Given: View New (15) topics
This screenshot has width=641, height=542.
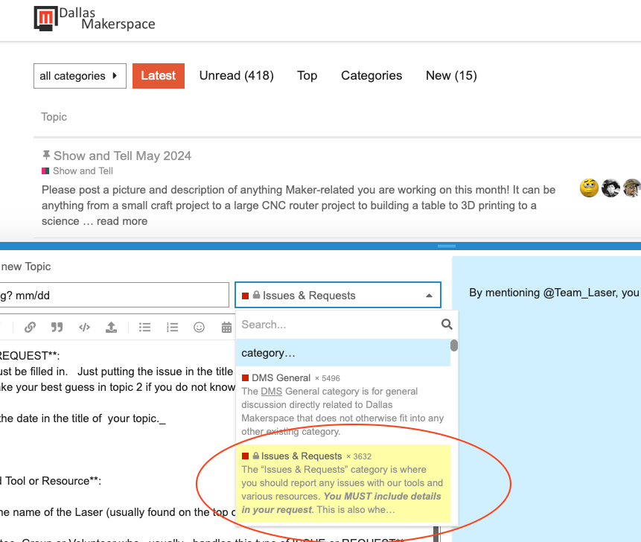Looking at the screenshot, I should coord(451,76).
